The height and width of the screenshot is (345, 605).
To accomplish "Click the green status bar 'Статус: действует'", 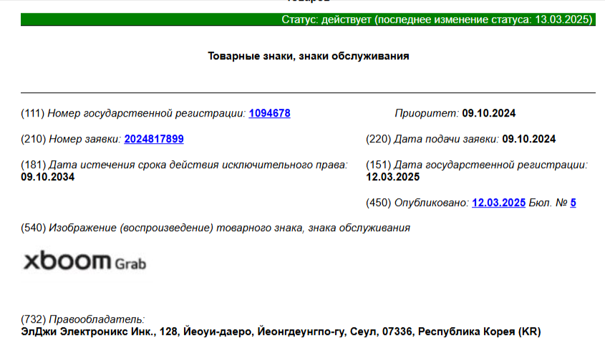I will 308,19.
